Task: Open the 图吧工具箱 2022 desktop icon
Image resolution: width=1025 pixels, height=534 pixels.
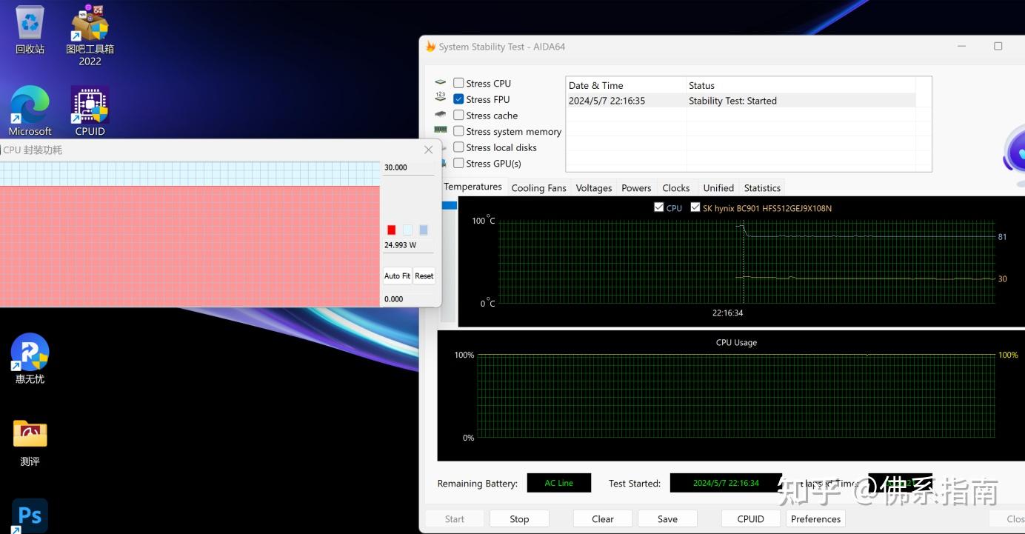Action: tap(90, 34)
